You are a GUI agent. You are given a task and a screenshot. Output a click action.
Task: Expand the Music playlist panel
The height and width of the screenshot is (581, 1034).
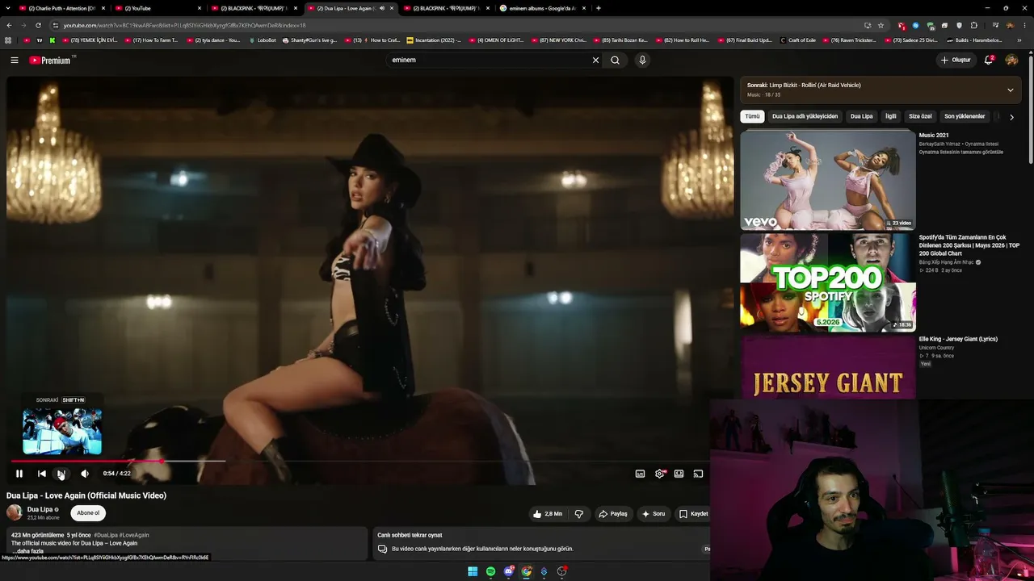coord(1010,90)
